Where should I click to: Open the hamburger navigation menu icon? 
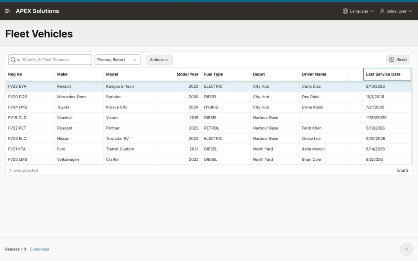8,11
